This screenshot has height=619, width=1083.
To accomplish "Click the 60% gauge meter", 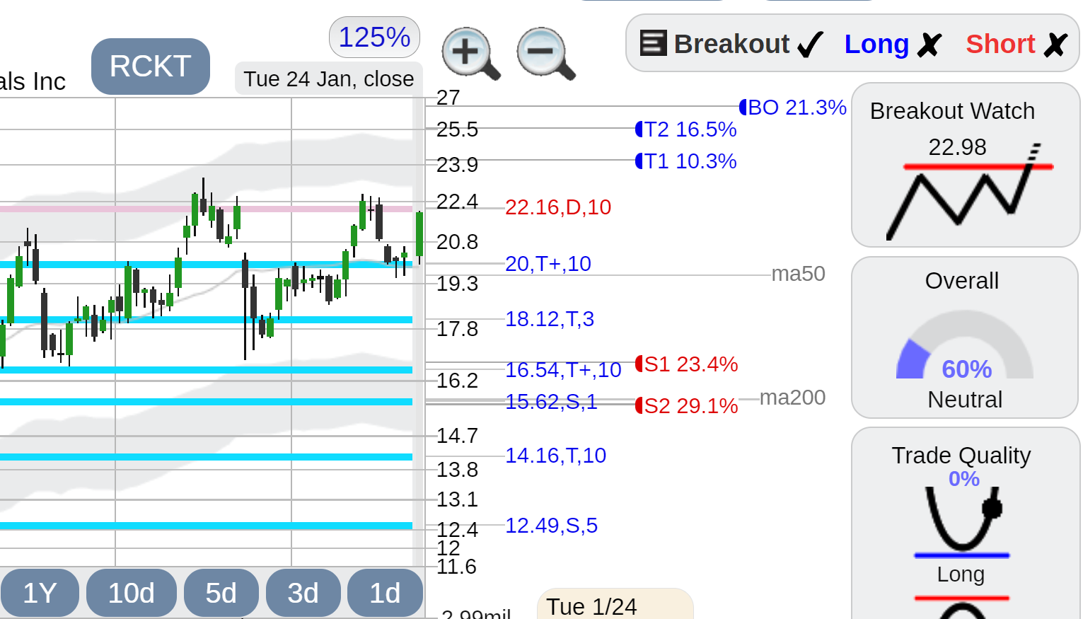I will tap(965, 345).
